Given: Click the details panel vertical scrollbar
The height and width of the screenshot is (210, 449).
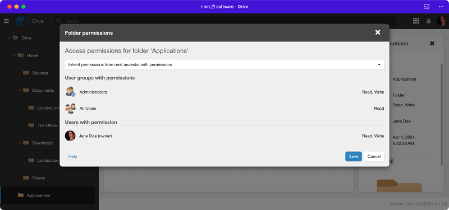Looking at the screenshot, I should click(442, 115).
